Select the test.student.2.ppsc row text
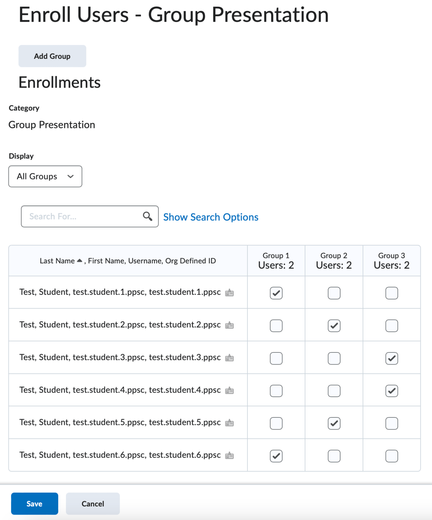This screenshot has height=520, width=432. 120,324
